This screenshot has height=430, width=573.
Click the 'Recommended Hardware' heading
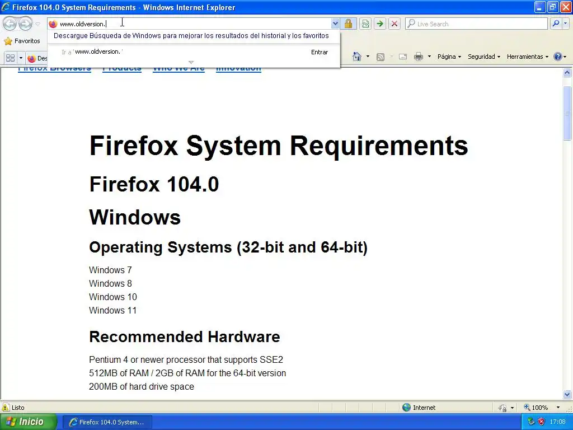185,336
